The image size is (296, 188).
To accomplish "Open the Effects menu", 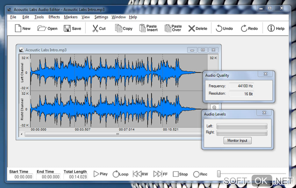I will [54, 17].
